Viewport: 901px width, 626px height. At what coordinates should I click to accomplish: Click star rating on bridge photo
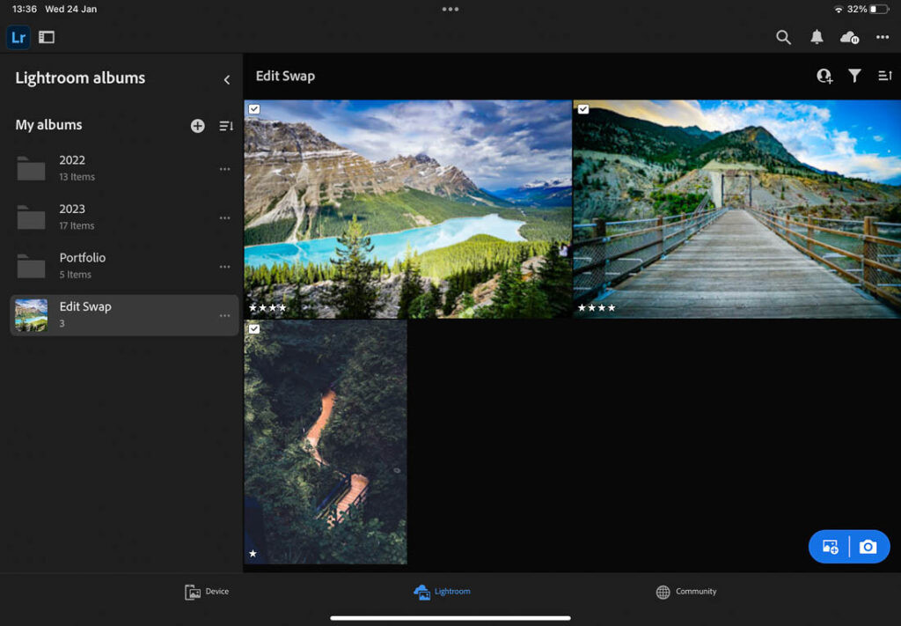click(597, 308)
